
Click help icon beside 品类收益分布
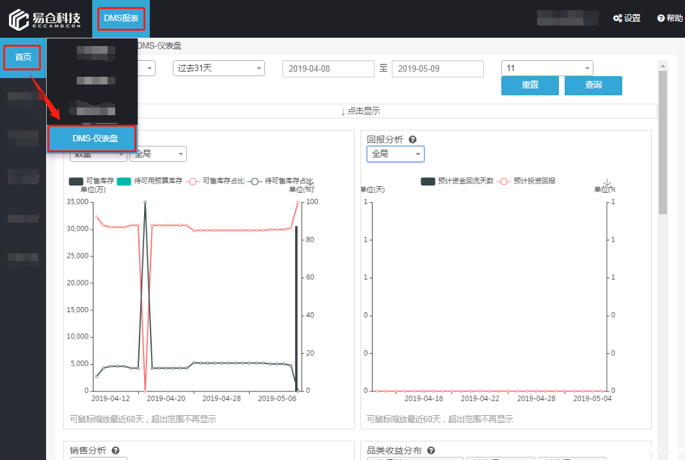(431, 450)
